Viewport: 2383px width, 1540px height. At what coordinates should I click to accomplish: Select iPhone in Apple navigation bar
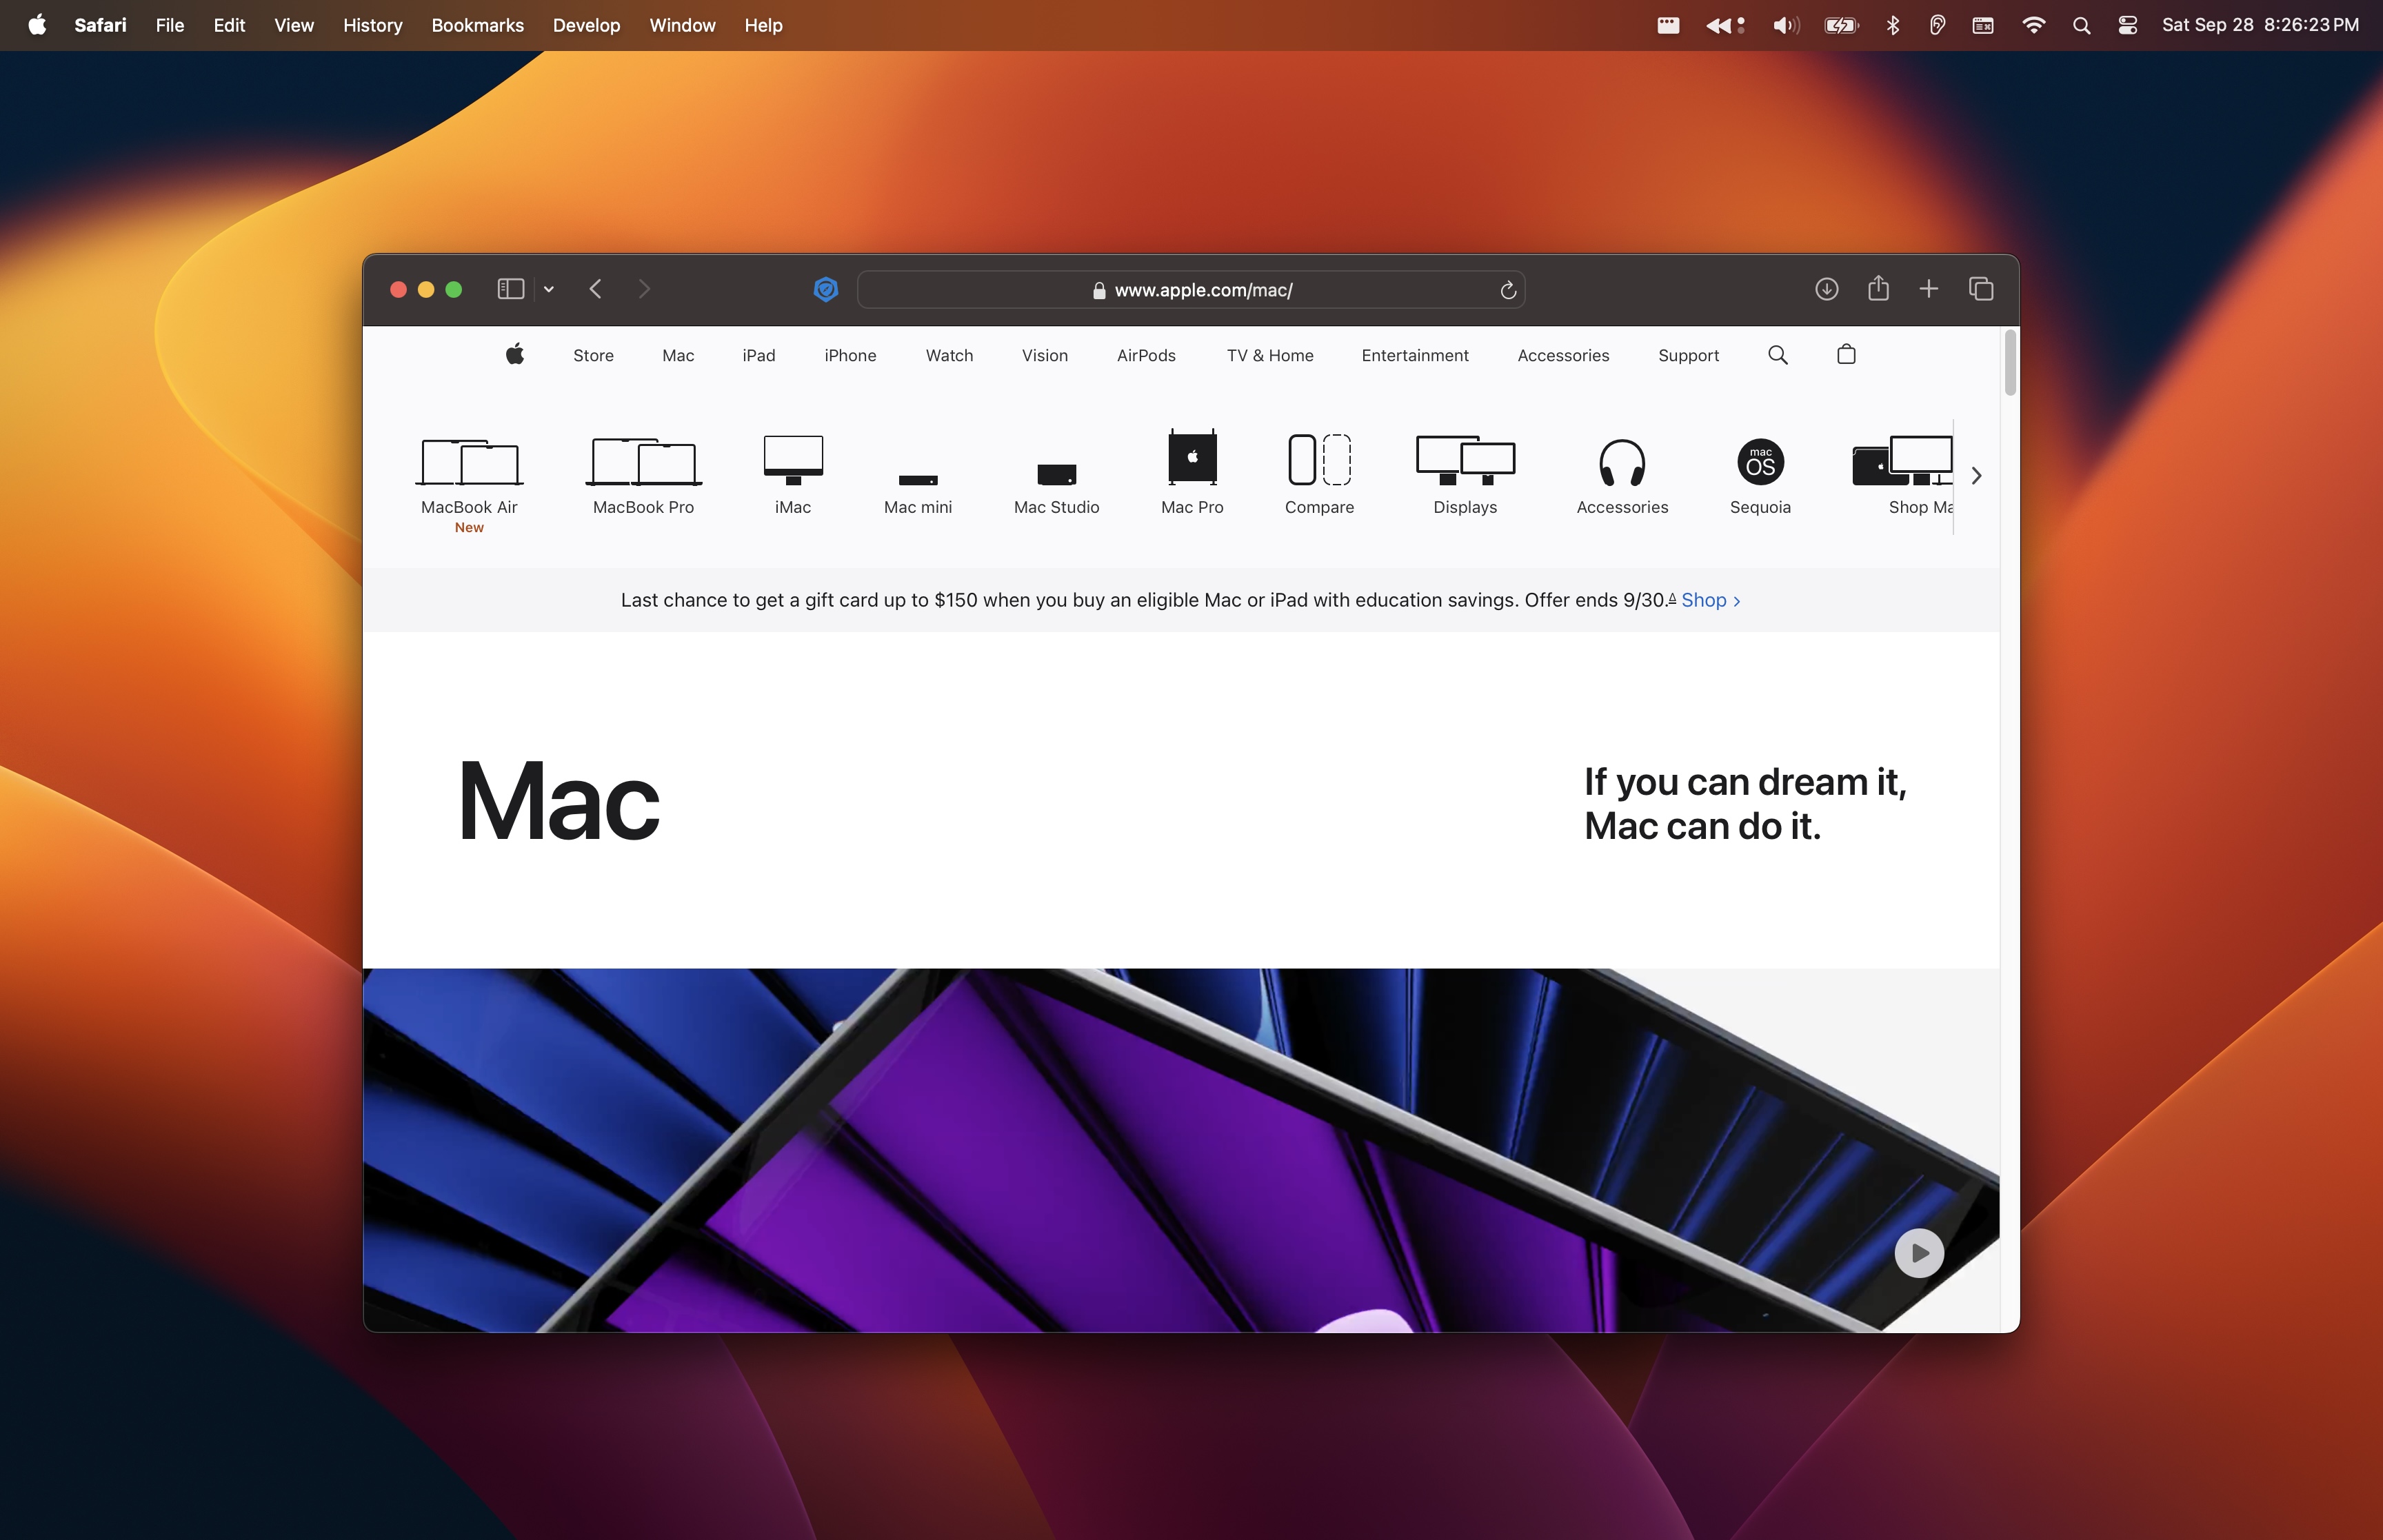tap(850, 355)
